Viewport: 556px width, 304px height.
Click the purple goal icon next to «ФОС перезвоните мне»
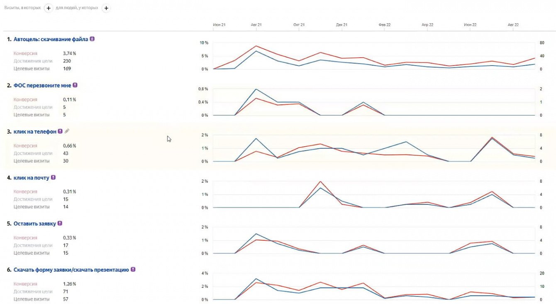point(75,85)
